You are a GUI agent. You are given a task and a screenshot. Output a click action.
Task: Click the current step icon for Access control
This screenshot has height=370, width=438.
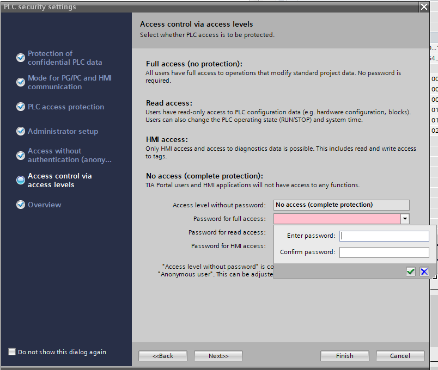(21, 180)
